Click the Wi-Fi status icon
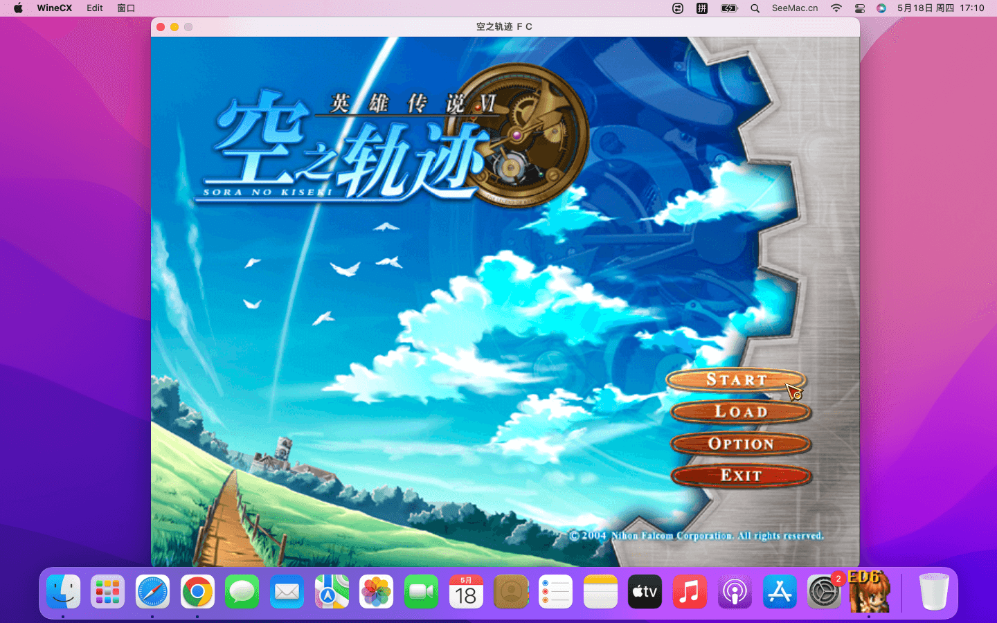Screen dimensions: 997x623 (x=836, y=8)
